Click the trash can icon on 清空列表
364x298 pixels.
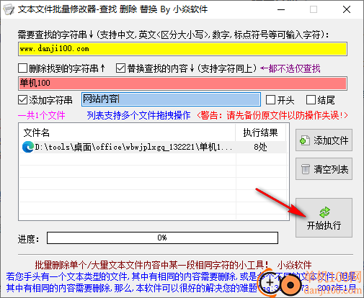click(306, 169)
